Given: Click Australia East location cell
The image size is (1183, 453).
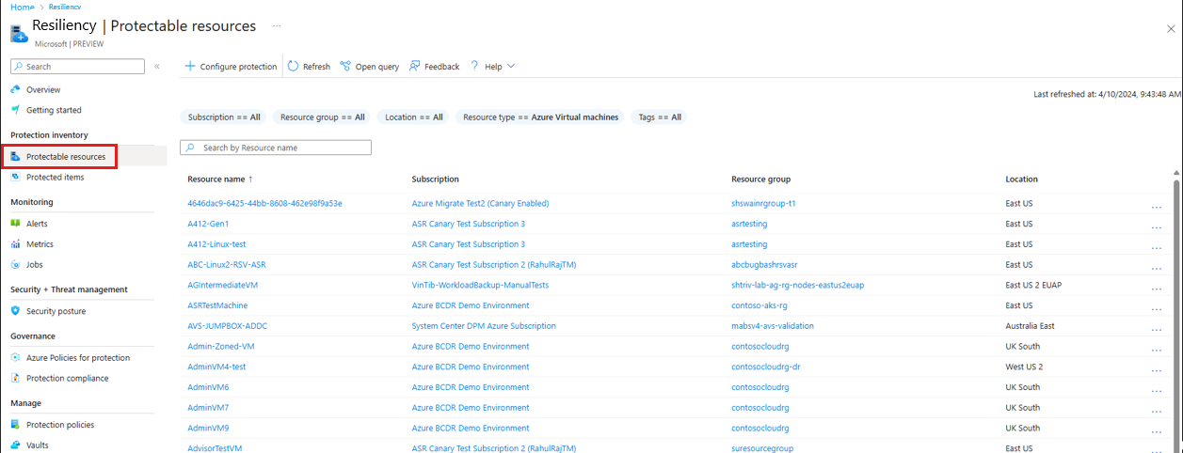Looking at the screenshot, I should (x=1031, y=326).
